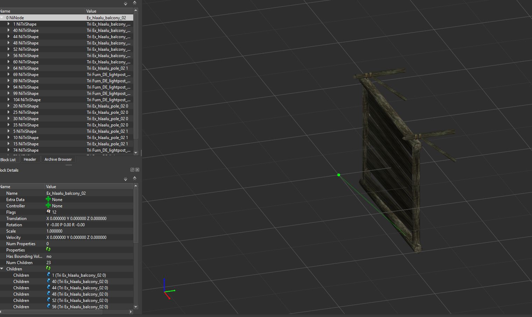Screen dimensions: 532x317
Task: Expand the 104 NiTriShape block
Action: pyautogui.click(x=9, y=100)
